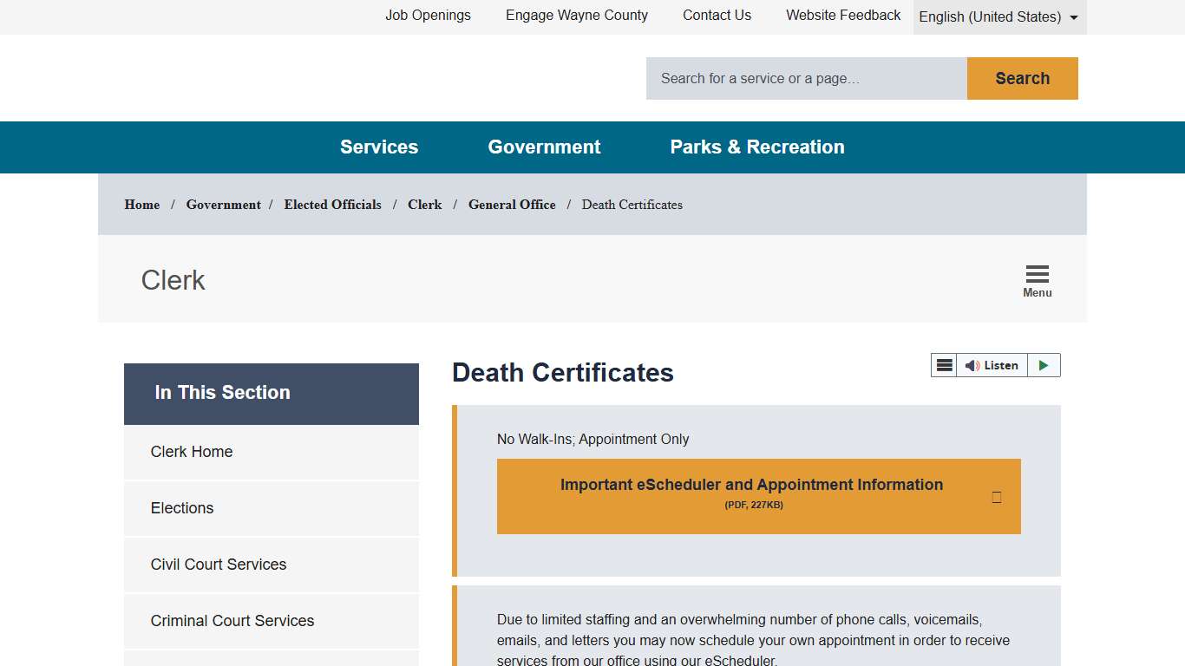The width and height of the screenshot is (1185, 666).
Task: Open the eScheduler Appointment Information PDF
Action: [750, 486]
